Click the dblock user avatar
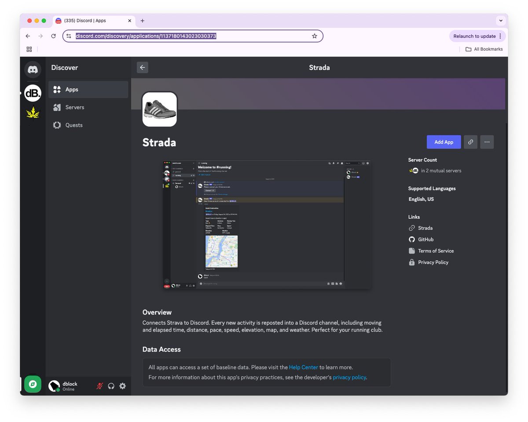Screen dimensions: 528x422 click(x=54, y=386)
